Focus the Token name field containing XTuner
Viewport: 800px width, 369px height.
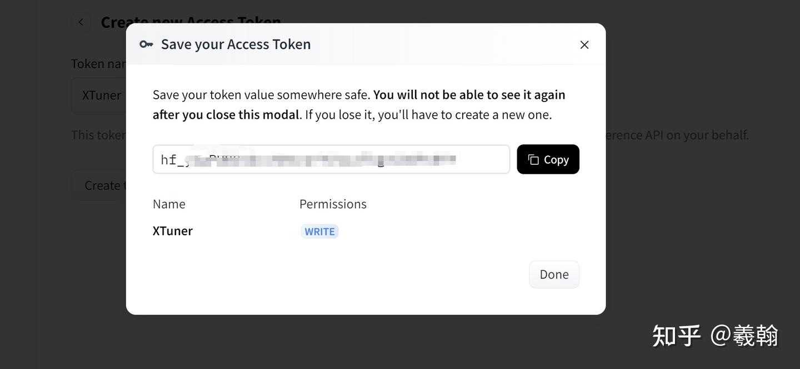[x=100, y=95]
